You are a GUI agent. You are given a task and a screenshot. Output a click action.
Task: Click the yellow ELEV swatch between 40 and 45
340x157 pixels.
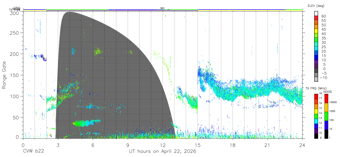point(316,31)
